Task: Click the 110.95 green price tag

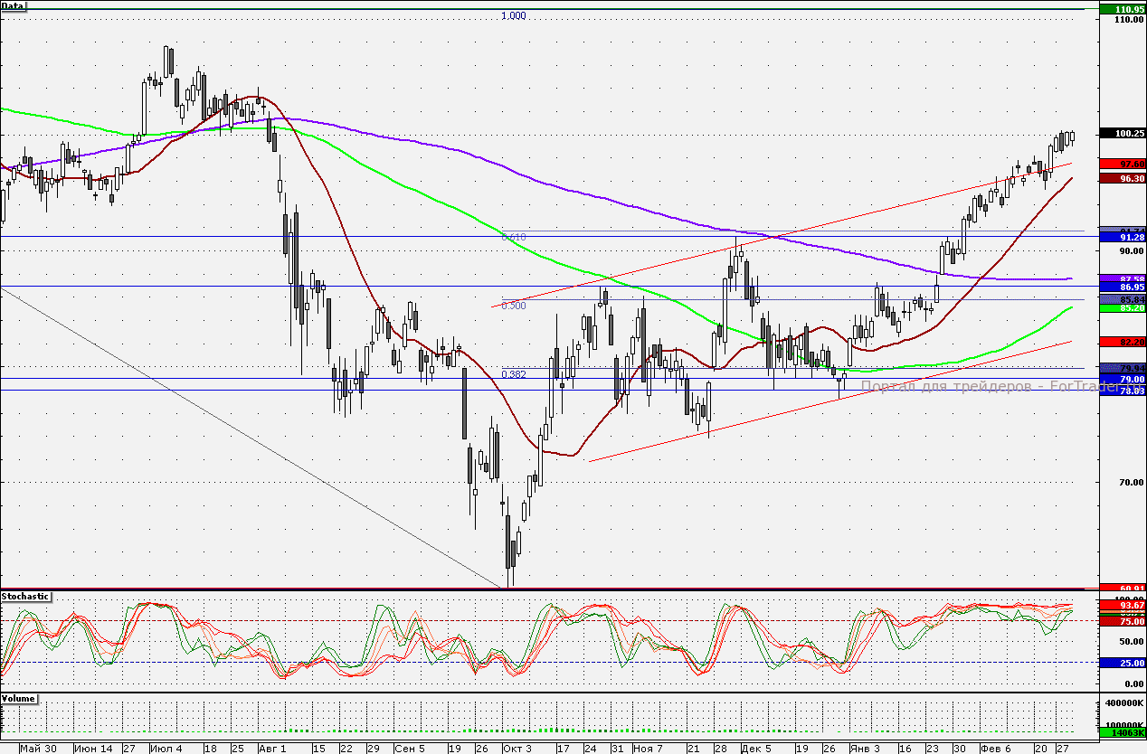Action: (x=1122, y=9)
